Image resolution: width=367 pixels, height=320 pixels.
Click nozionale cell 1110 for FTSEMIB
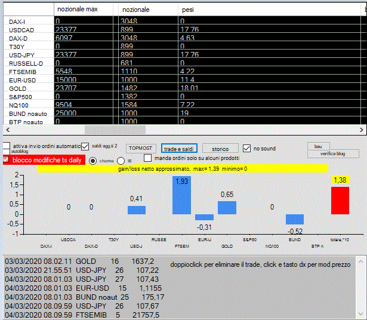click(148, 70)
